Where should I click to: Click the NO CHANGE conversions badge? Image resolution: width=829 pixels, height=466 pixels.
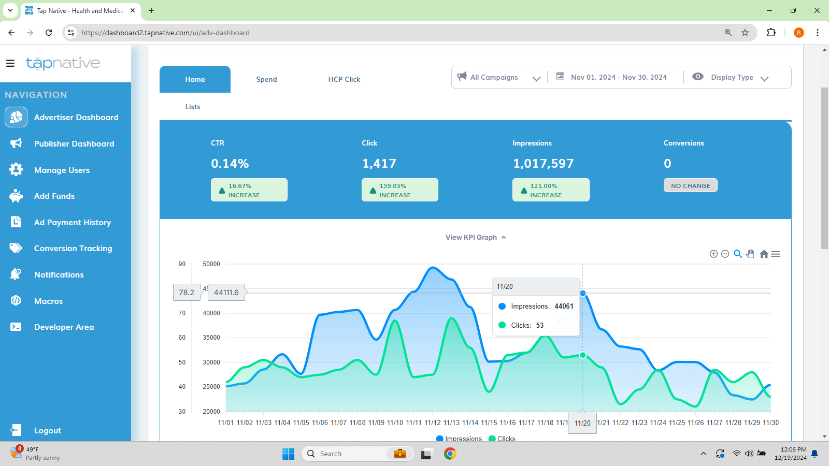pyautogui.click(x=691, y=185)
